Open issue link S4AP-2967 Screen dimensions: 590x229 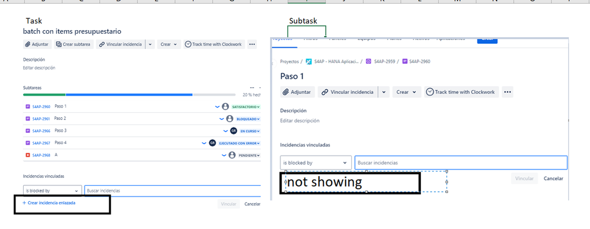click(41, 143)
